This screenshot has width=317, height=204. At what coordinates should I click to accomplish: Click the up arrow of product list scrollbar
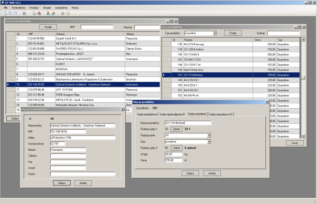pyautogui.click(x=303, y=40)
